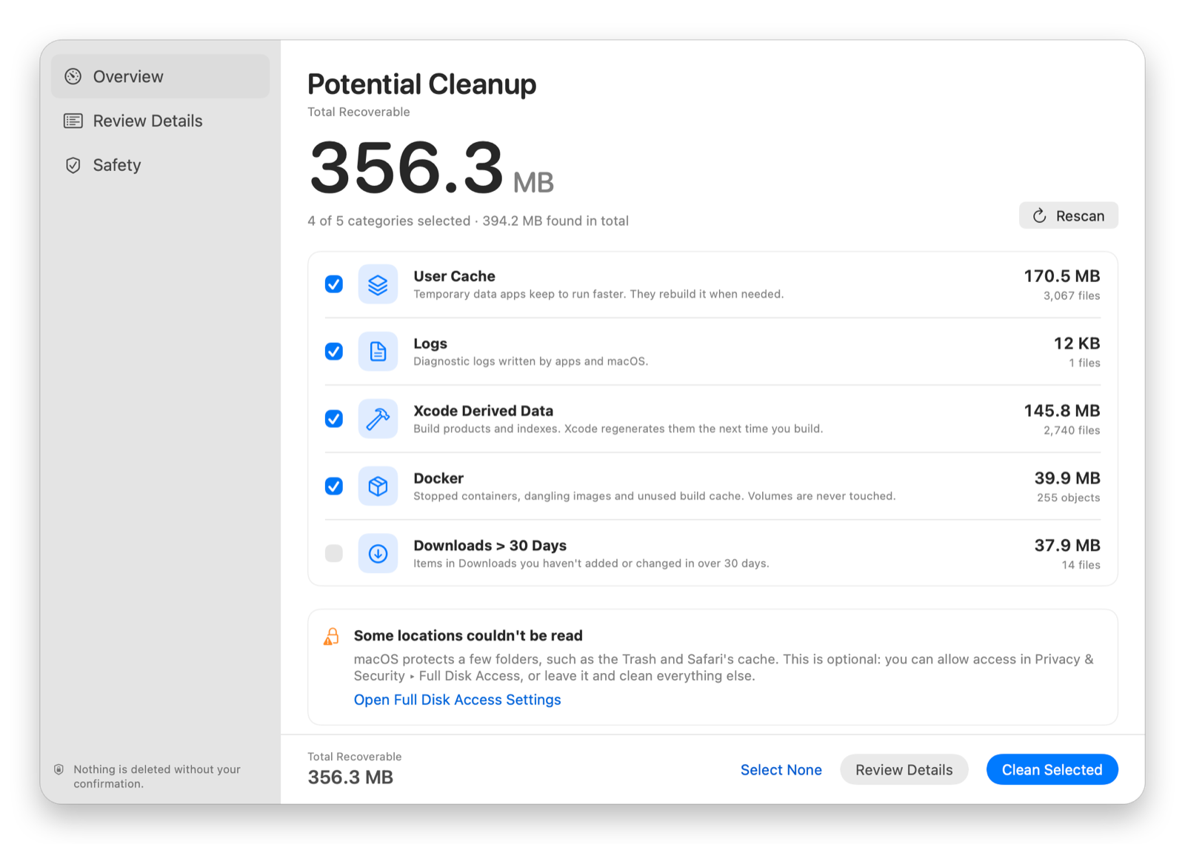Image resolution: width=1185 pixels, height=844 pixels.
Task: Click the 12 KB Logs size
Action: (1077, 344)
